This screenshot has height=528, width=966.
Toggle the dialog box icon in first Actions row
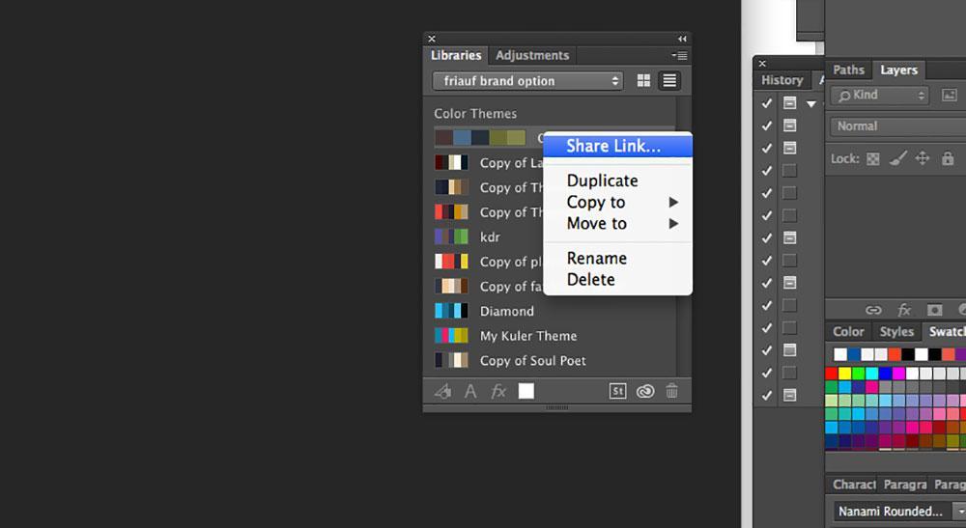pyautogui.click(x=789, y=103)
